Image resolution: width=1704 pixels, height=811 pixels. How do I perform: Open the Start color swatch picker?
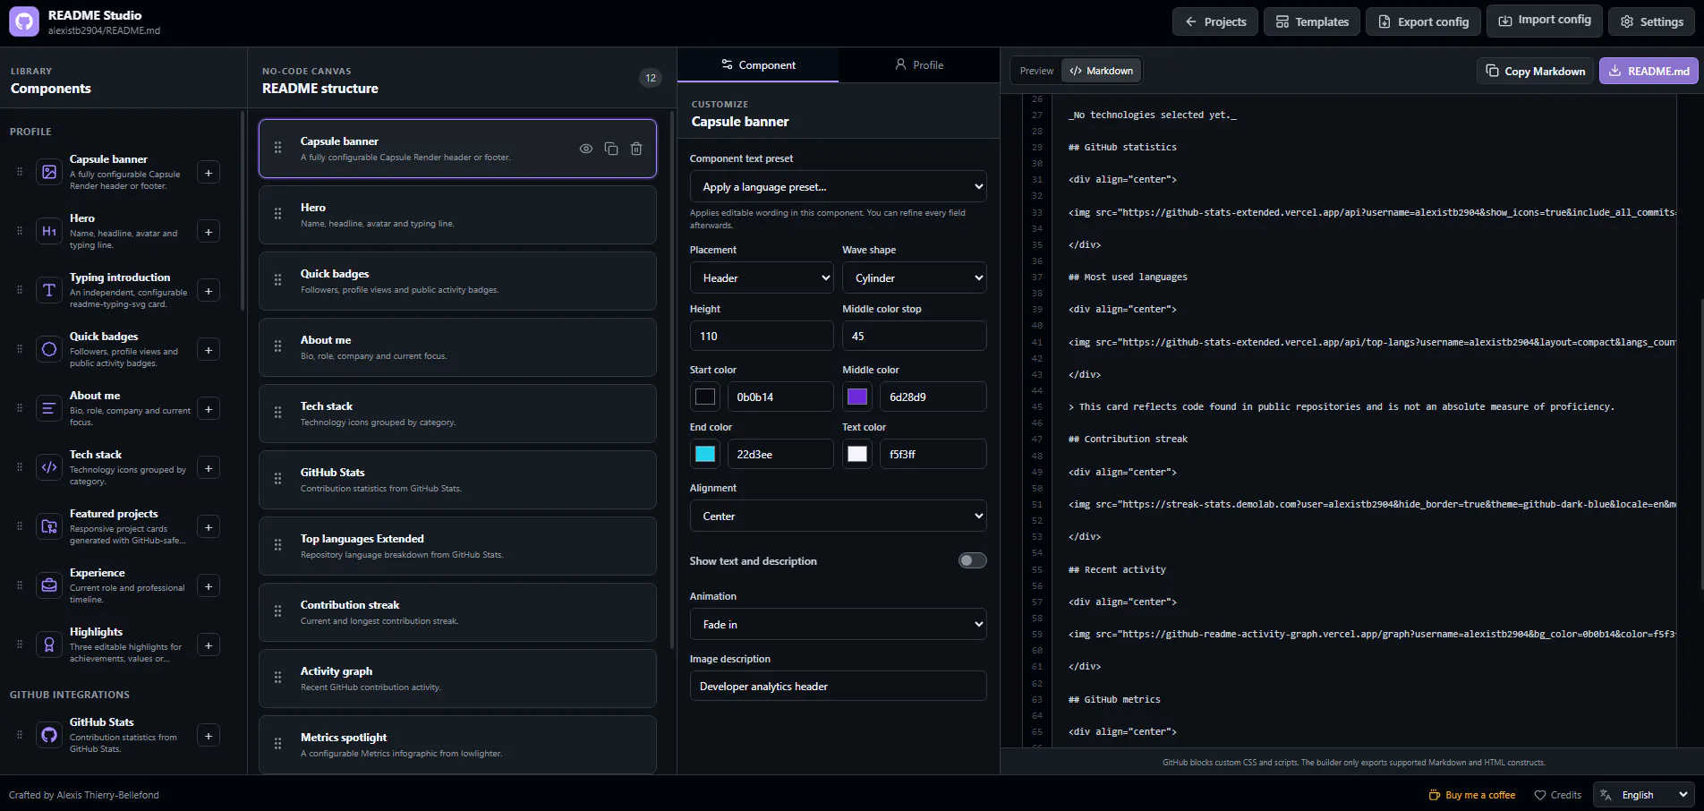coord(705,397)
